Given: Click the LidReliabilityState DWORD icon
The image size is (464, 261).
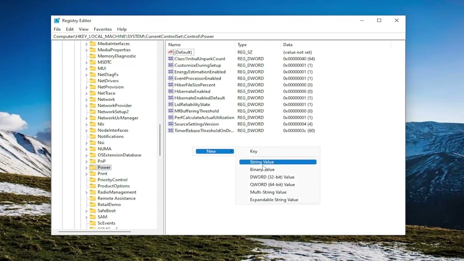Looking at the screenshot, I should (171, 104).
